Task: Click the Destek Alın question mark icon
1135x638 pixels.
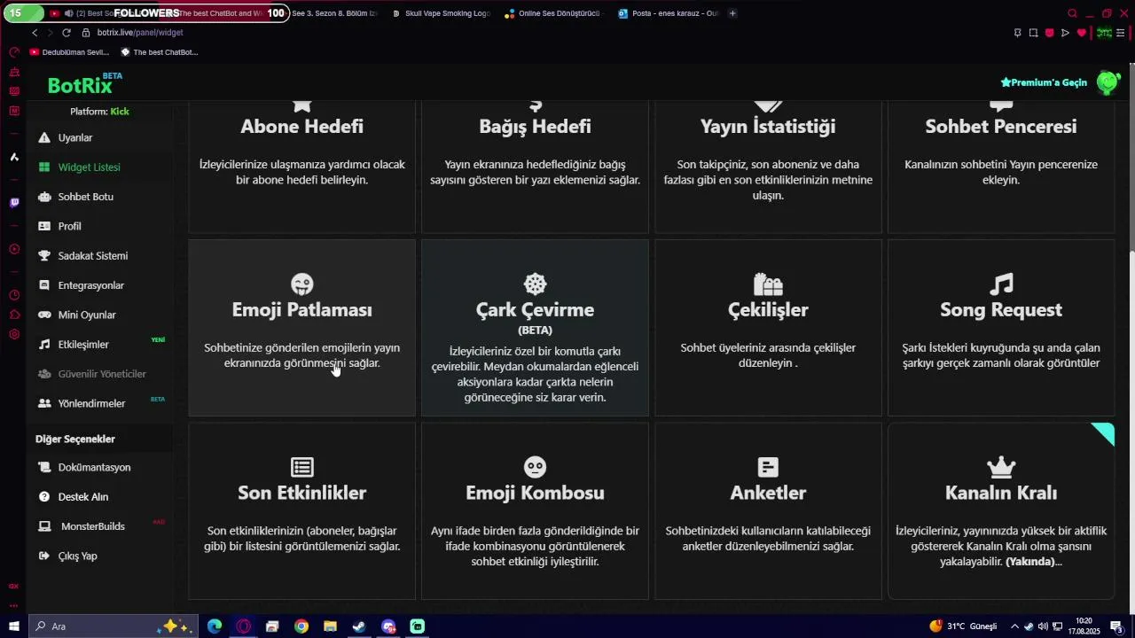Action: coord(44,497)
